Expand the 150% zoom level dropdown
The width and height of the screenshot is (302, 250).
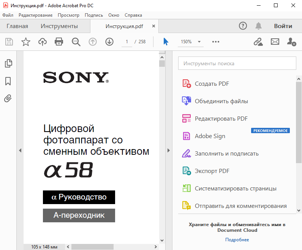click(x=199, y=42)
